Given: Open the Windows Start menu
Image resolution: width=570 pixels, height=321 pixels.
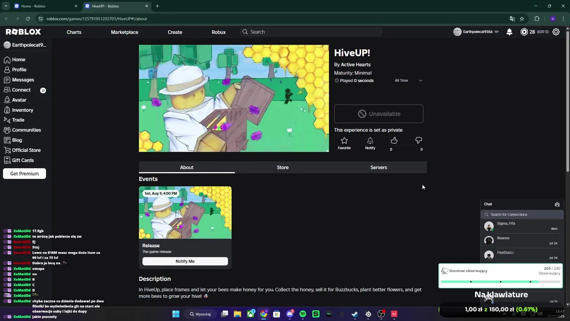Looking at the screenshot, I should pyautogui.click(x=175, y=314).
